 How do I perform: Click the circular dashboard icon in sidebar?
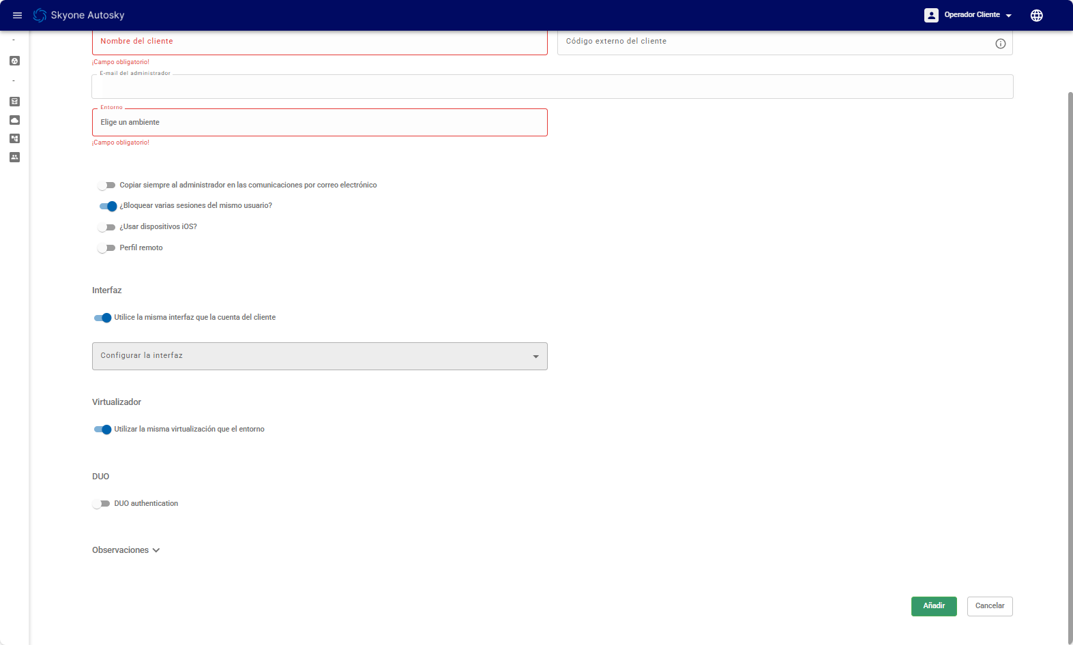click(14, 61)
